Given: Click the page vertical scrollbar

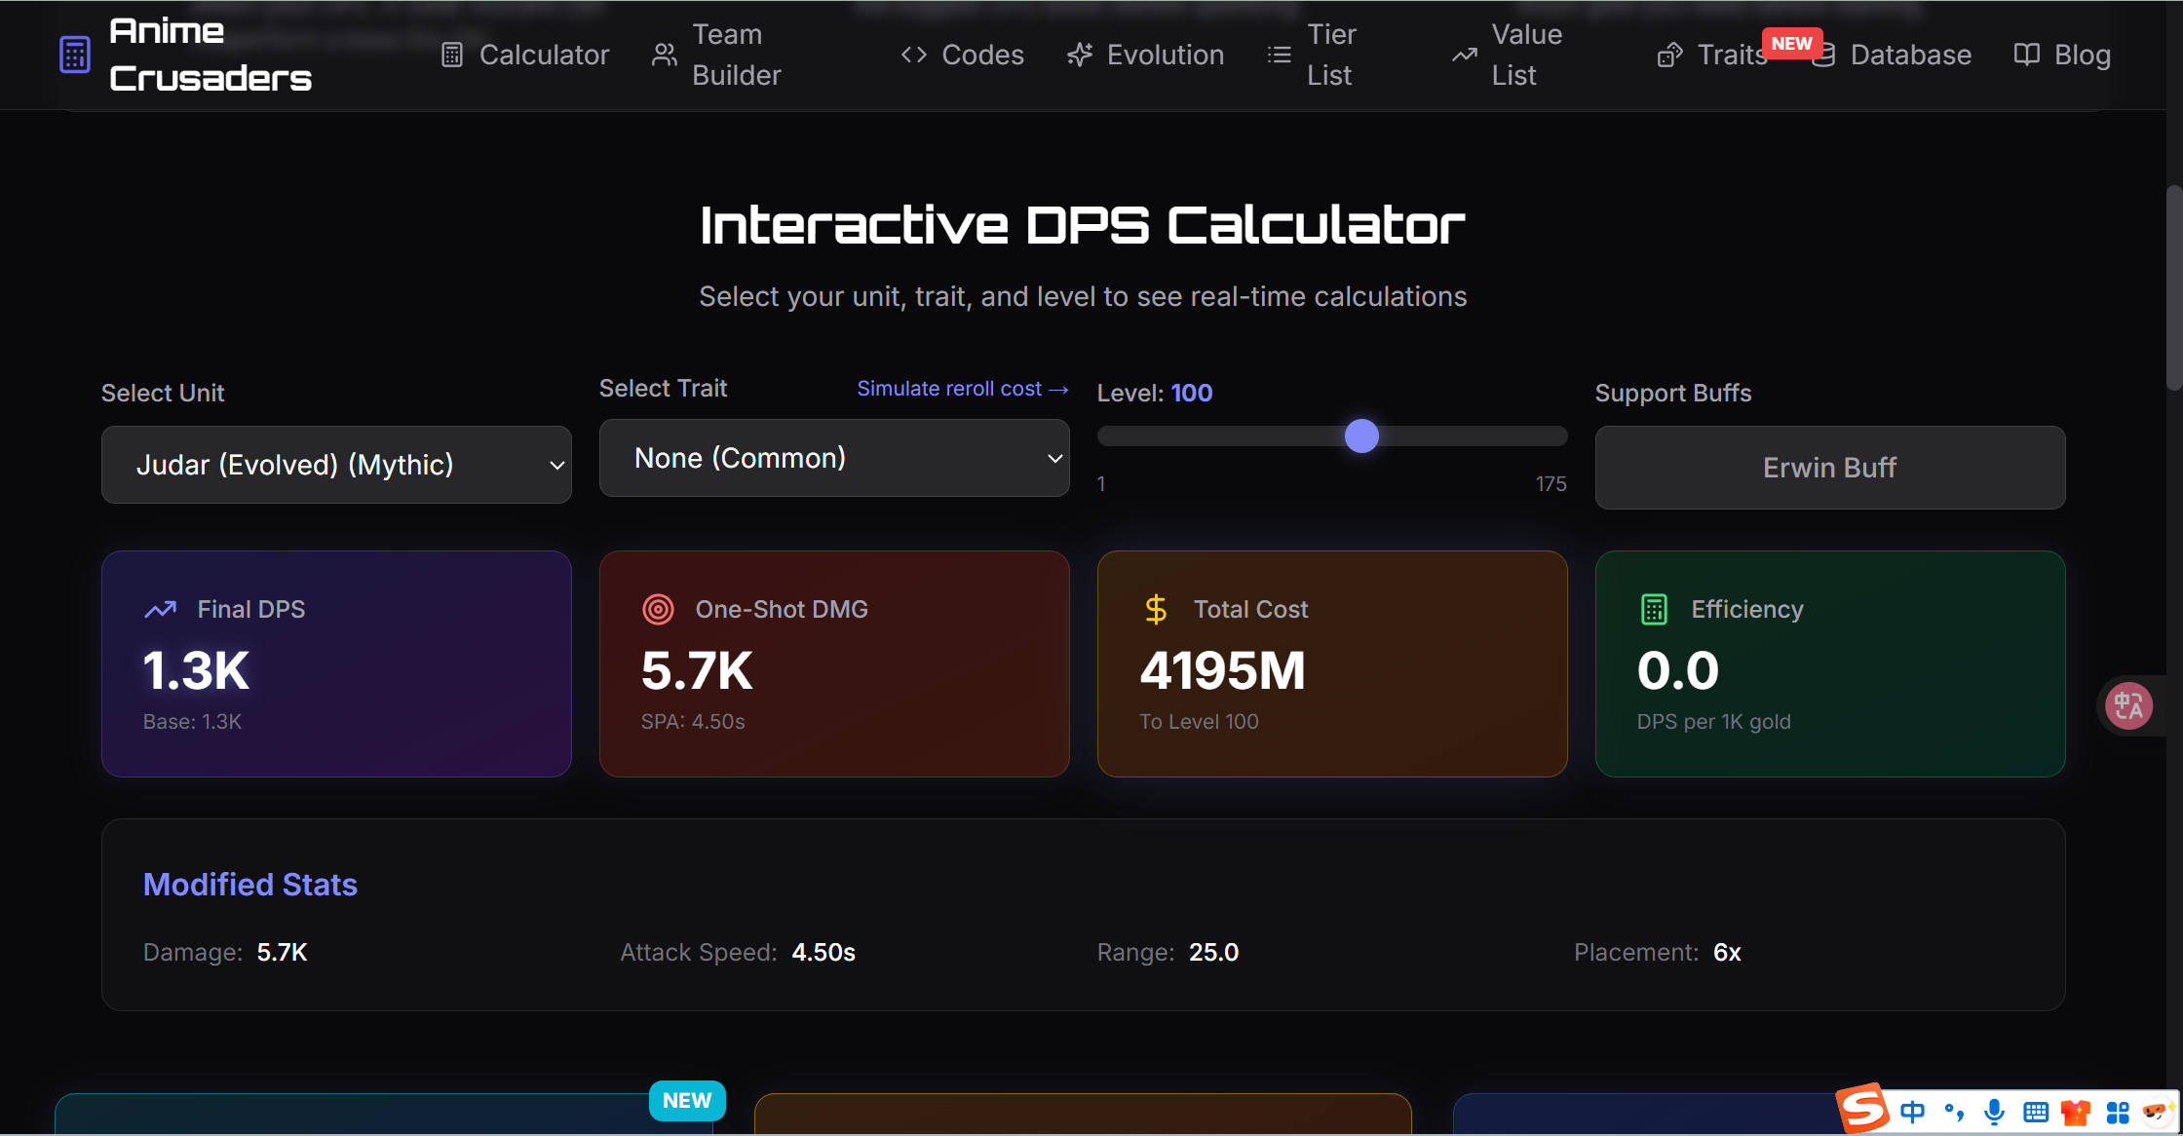Looking at the screenshot, I should point(2173,287).
